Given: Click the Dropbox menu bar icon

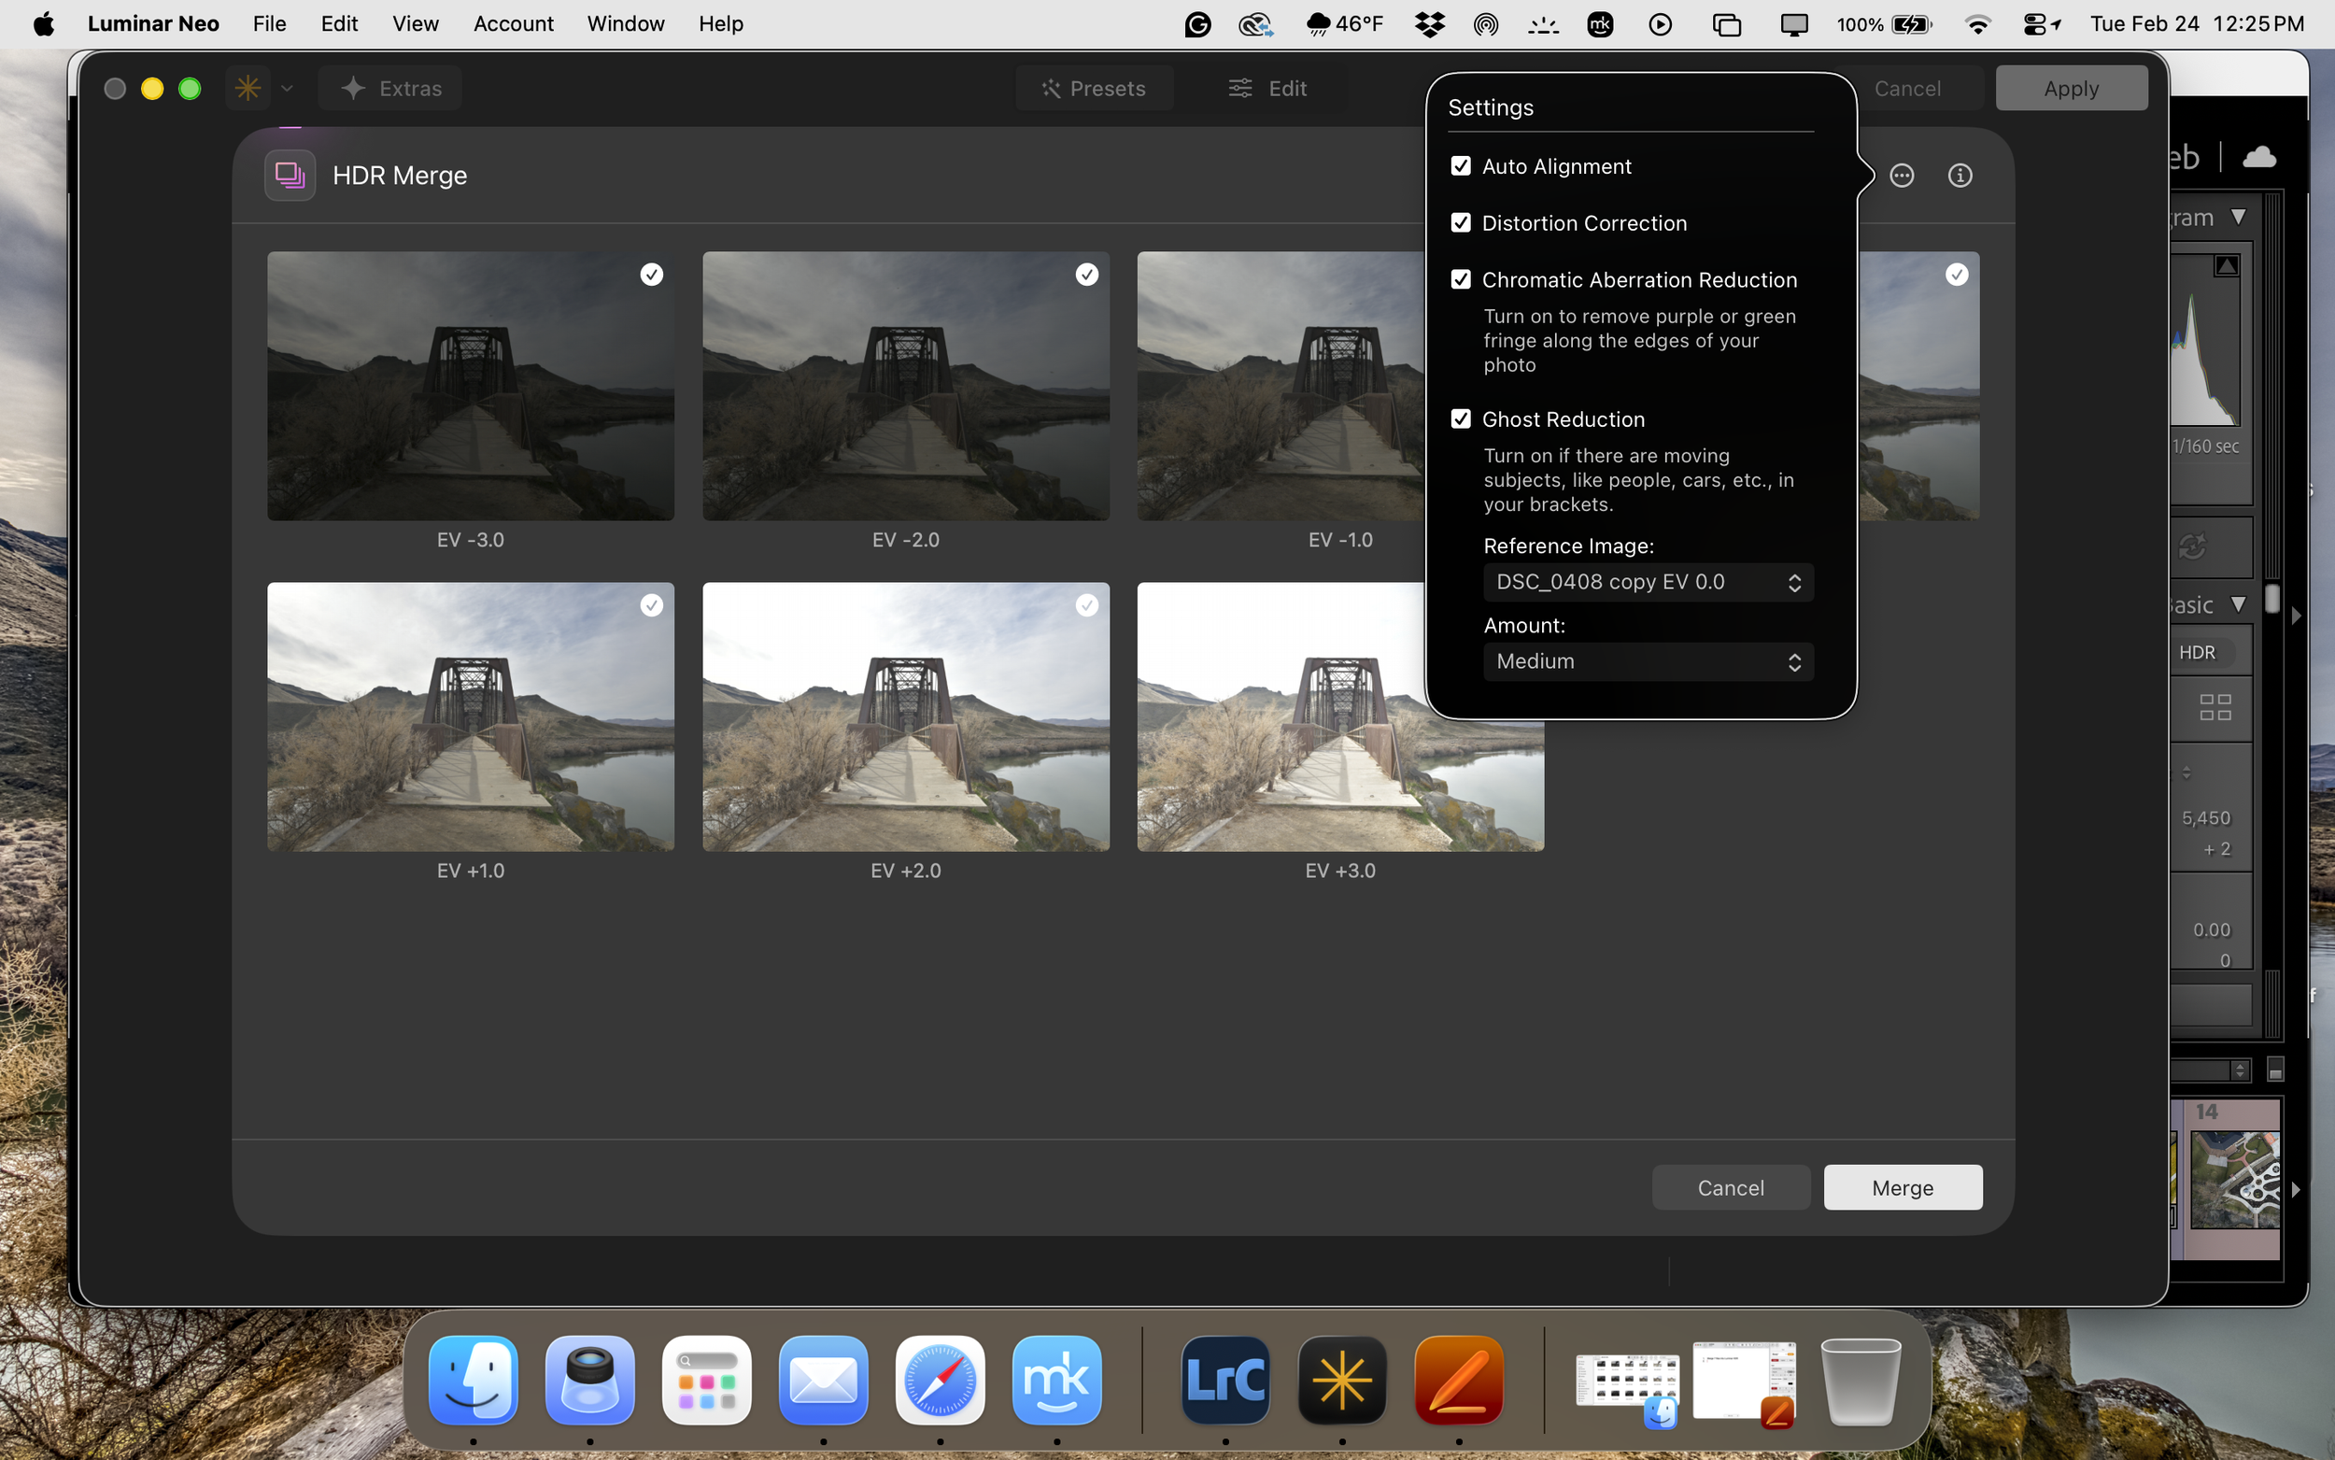Looking at the screenshot, I should click(1429, 24).
